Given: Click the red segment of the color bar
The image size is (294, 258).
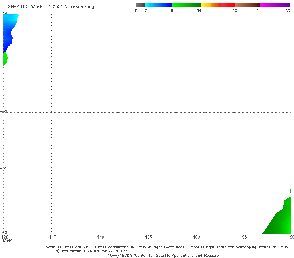Looking at the screenshot, I should click(x=228, y=5).
